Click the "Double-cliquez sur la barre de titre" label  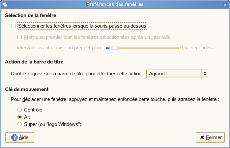point(77,74)
